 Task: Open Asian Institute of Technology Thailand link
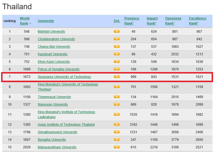click(x=66, y=125)
